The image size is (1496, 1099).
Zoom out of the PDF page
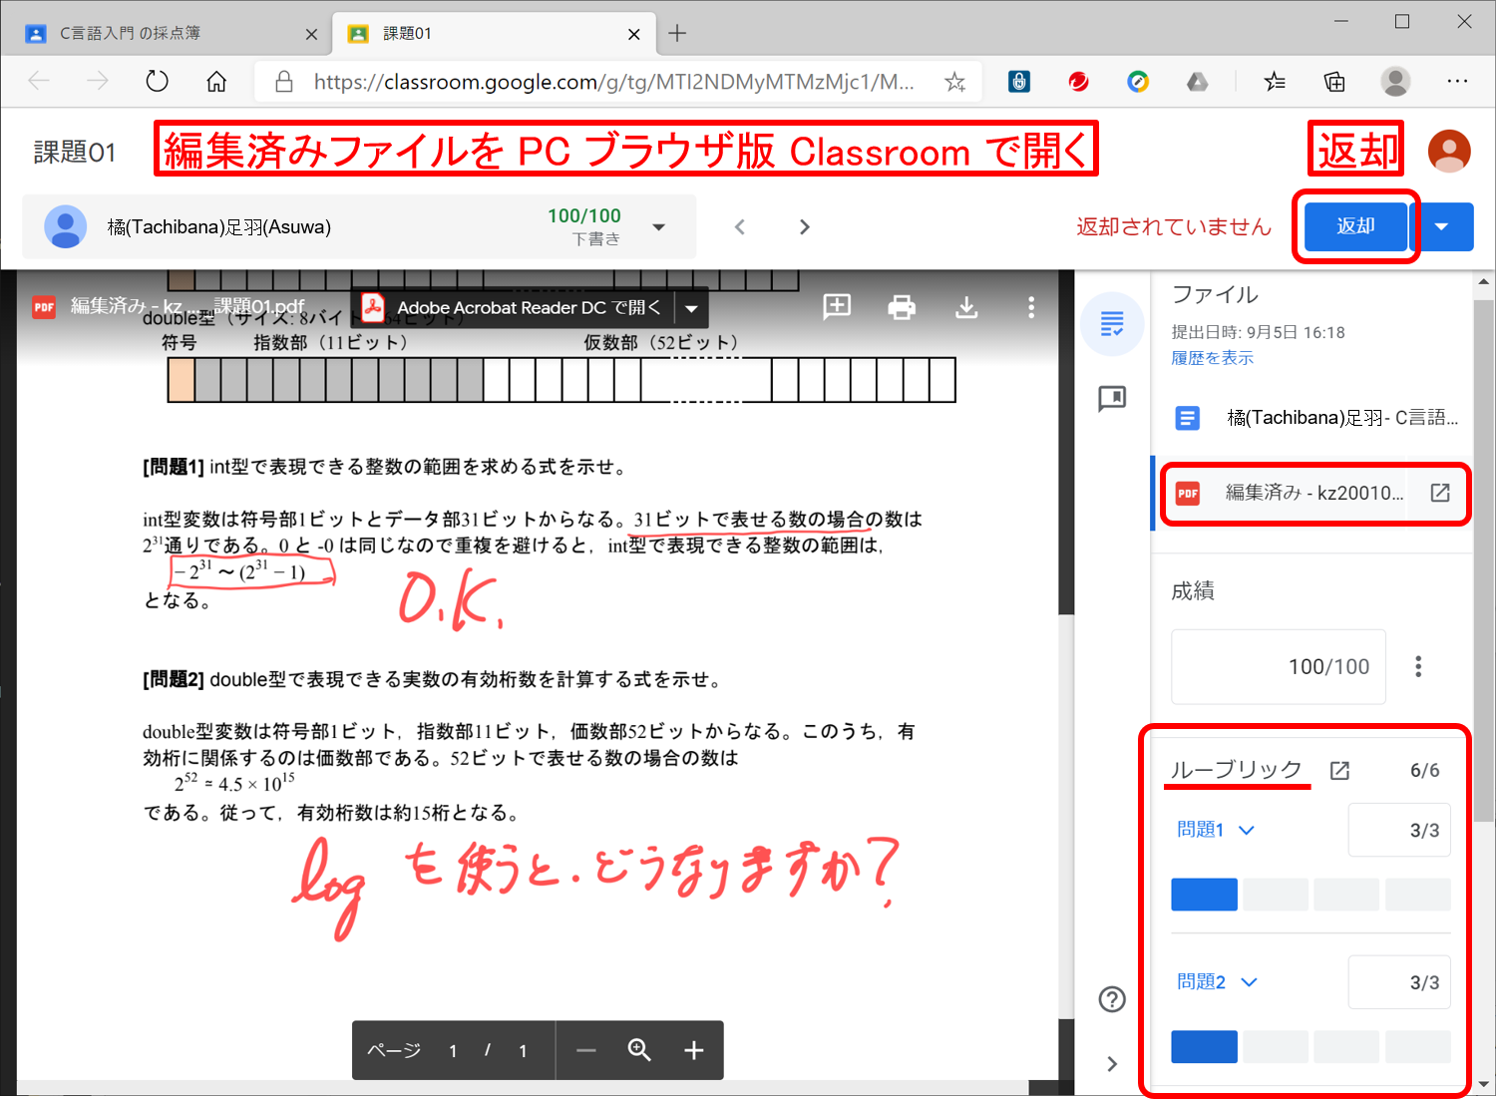(585, 1050)
